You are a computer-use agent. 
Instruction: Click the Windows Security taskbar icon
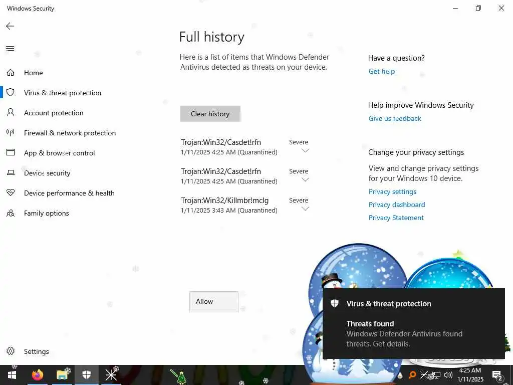86,375
